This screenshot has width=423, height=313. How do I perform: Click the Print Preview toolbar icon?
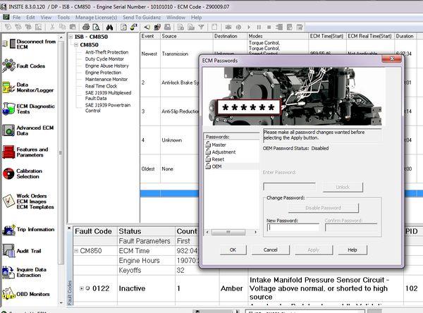click(96, 27)
